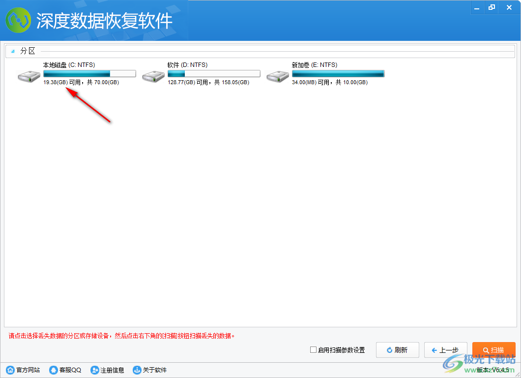521x378 pixels.
Task: Click the red instruction hint text
Action: pyautogui.click(x=122, y=336)
